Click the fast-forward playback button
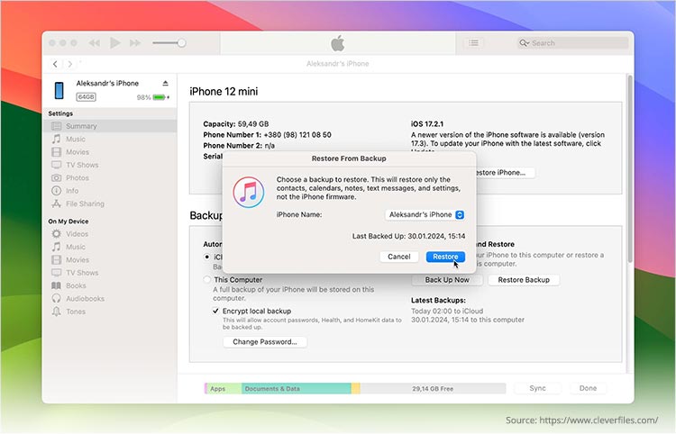The width and height of the screenshot is (676, 434). (135, 42)
